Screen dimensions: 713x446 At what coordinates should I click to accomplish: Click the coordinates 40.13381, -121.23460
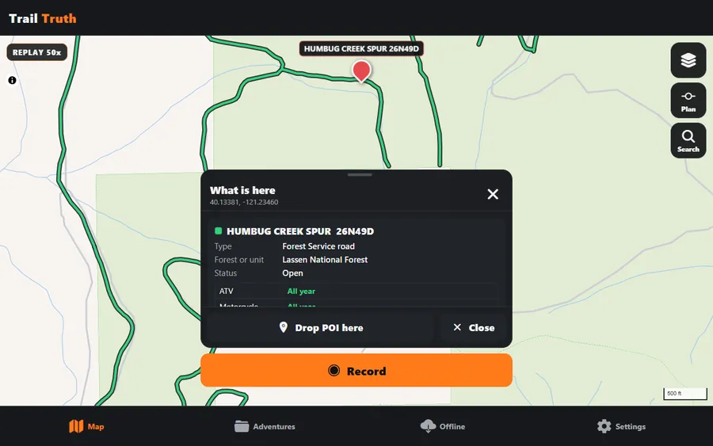pos(244,202)
